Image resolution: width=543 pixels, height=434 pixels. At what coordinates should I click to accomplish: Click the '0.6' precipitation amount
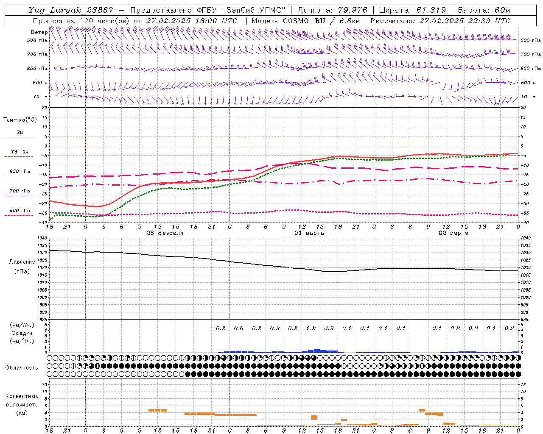click(239, 328)
